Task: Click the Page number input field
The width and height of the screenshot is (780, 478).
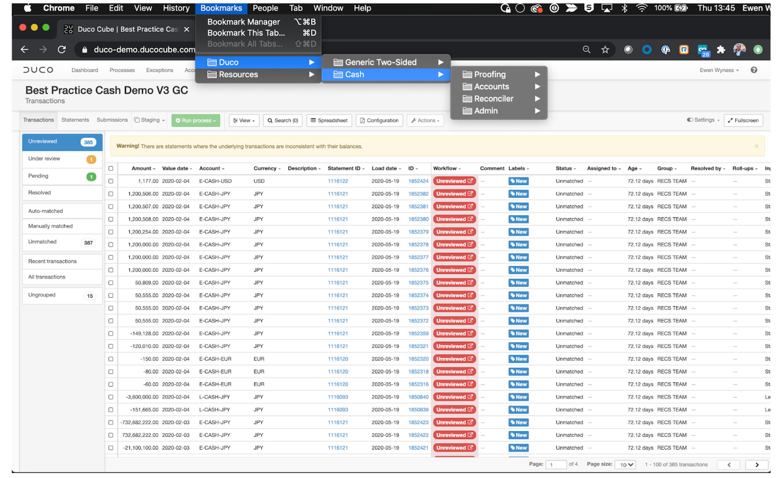Action: [x=556, y=465]
